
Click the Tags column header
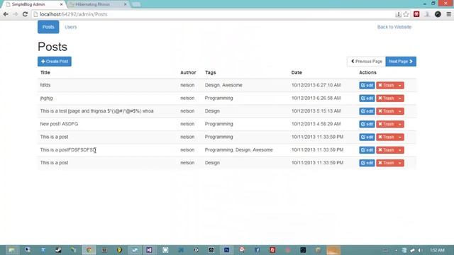coord(211,72)
